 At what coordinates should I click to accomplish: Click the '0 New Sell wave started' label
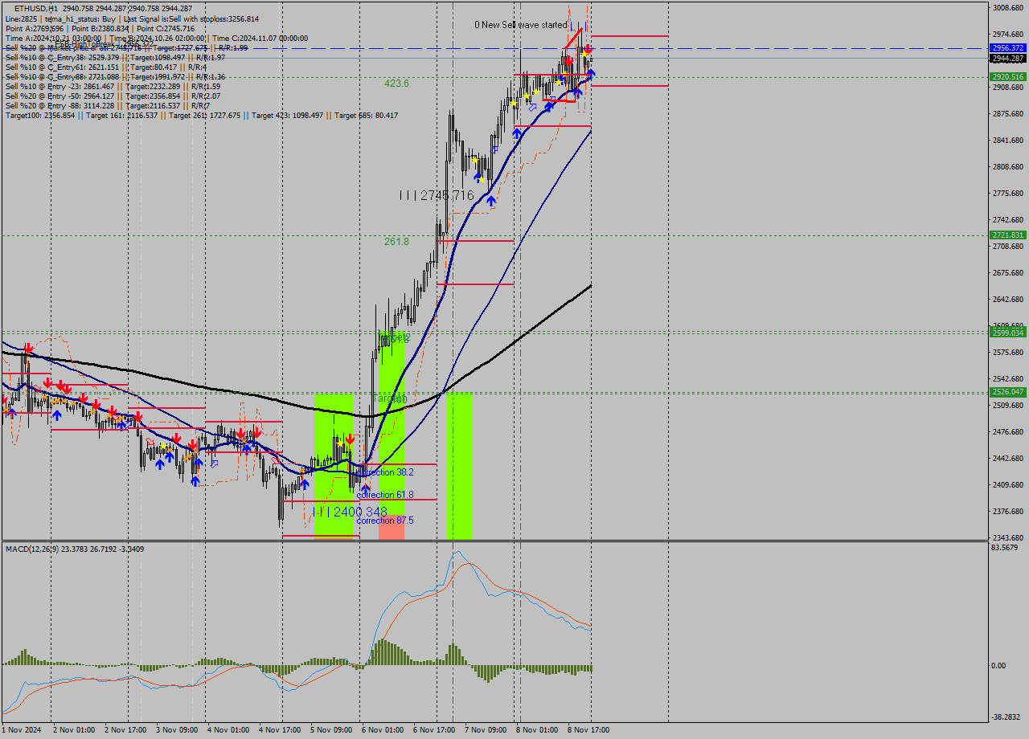520,25
